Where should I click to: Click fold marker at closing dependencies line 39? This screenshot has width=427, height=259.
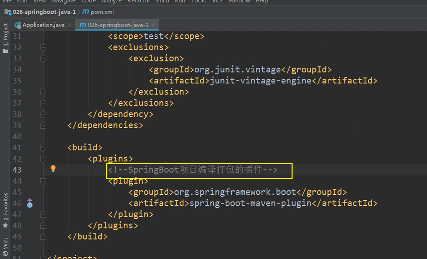43,126
